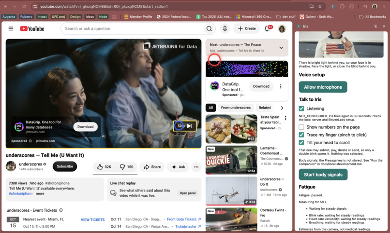This screenshot has width=390, height=233.
Task: Open Taste Spain ad thumbnail
Action: [231, 129]
